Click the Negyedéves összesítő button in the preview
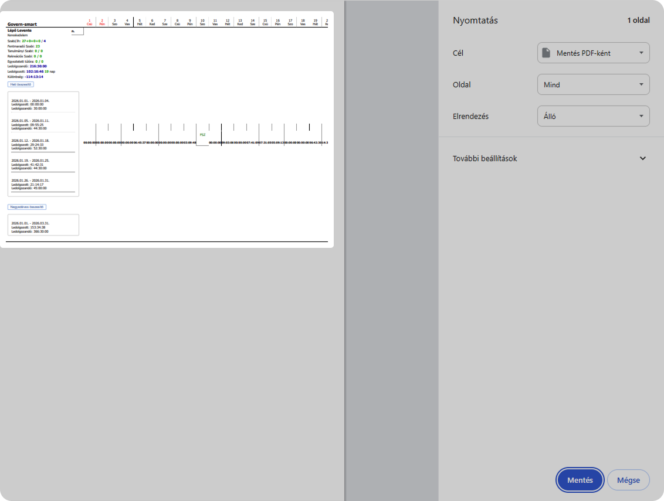The height and width of the screenshot is (501, 664). pos(26,207)
